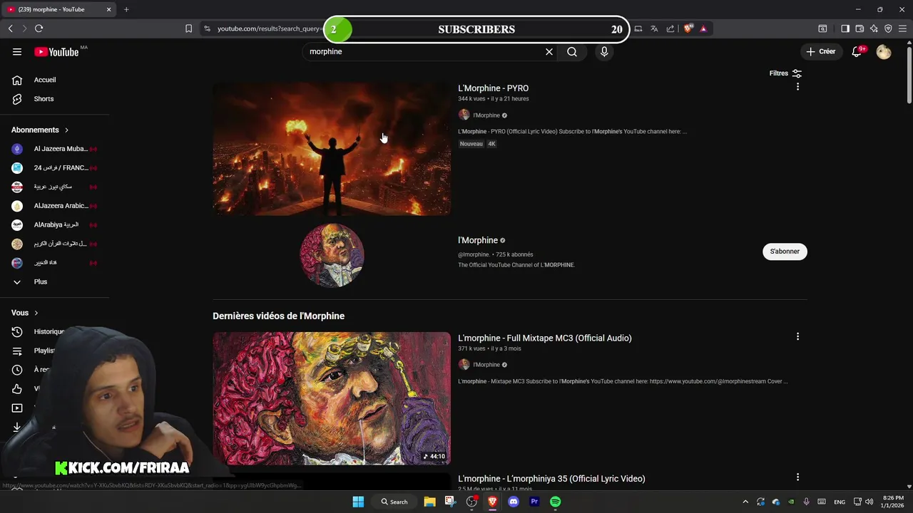Open a new browser tab
913x513 pixels.
(x=126, y=9)
